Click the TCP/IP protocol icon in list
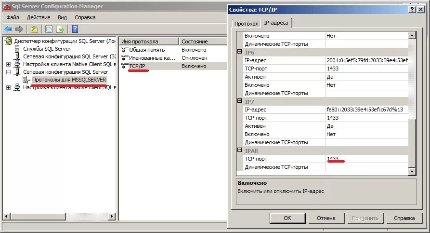The image size is (430, 233). coord(125,66)
